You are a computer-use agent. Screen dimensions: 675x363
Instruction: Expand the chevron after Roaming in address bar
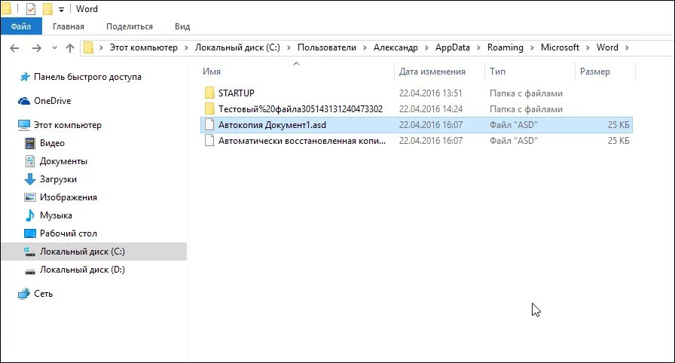pyautogui.click(x=532, y=47)
